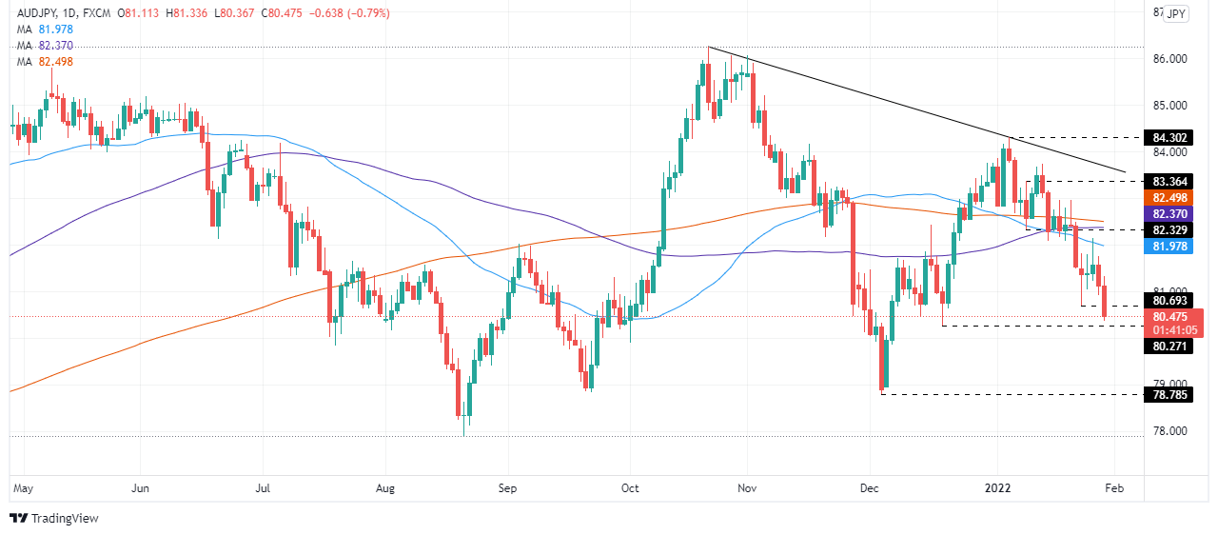Image resolution: width=1218 pixels, height=535 pixels.
Task: Click the purple 82.370 axis price tag
Action: pos(1171,214)
